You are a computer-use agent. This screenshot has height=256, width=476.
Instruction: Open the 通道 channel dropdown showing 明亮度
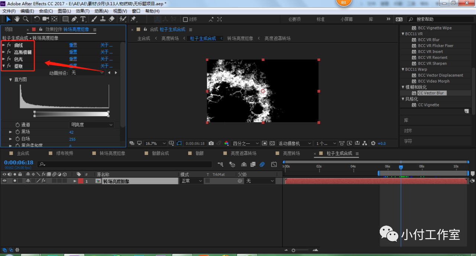(x=92, y=125)
